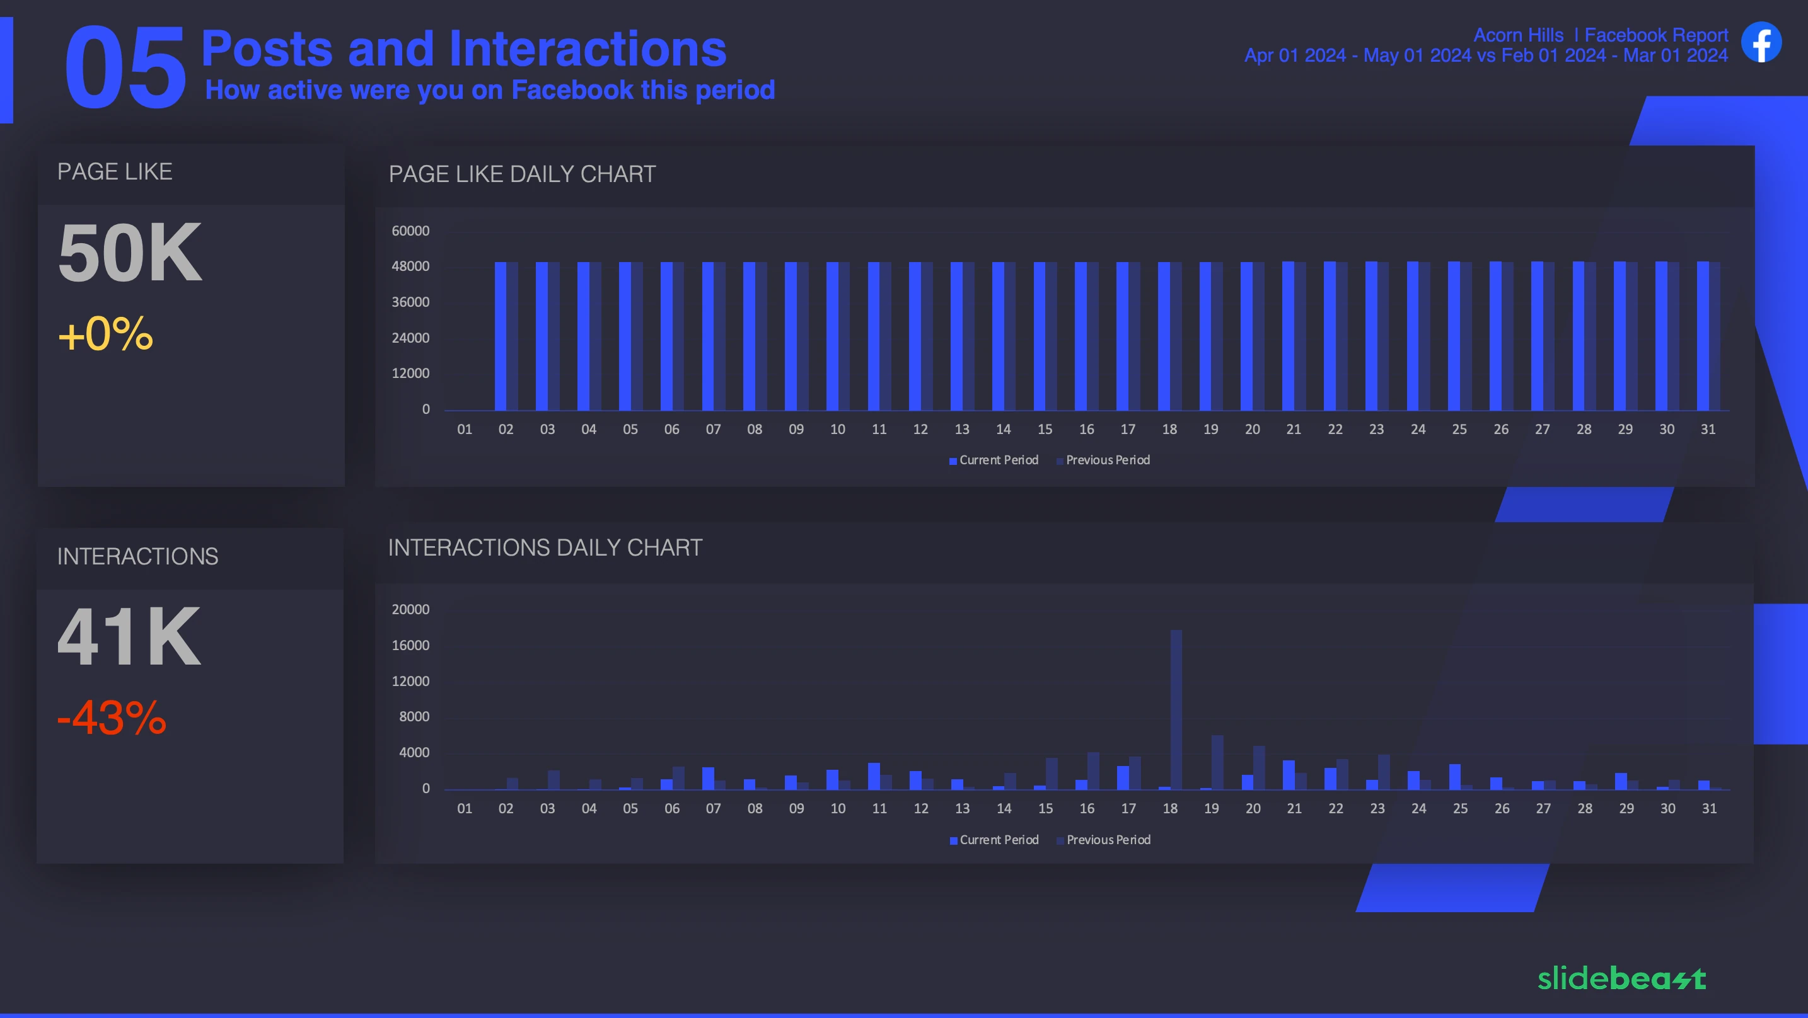Click the 60000 y-axis label in page like chart
Image resolution: width=1808 pixels, height=1018 pixels.
point(410,231)
